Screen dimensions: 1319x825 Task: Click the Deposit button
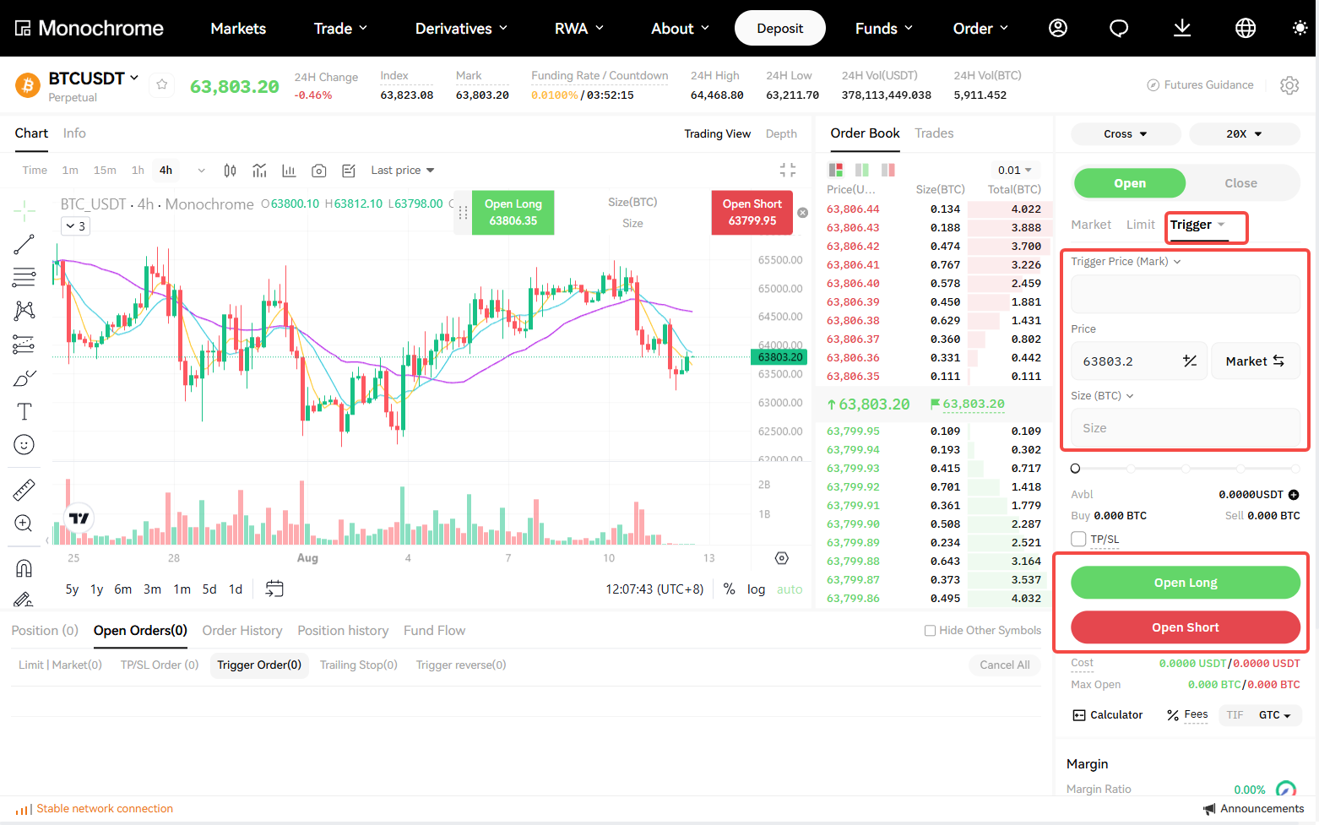780,28
